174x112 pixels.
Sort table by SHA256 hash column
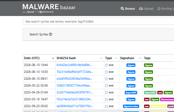tap(80, 58)
